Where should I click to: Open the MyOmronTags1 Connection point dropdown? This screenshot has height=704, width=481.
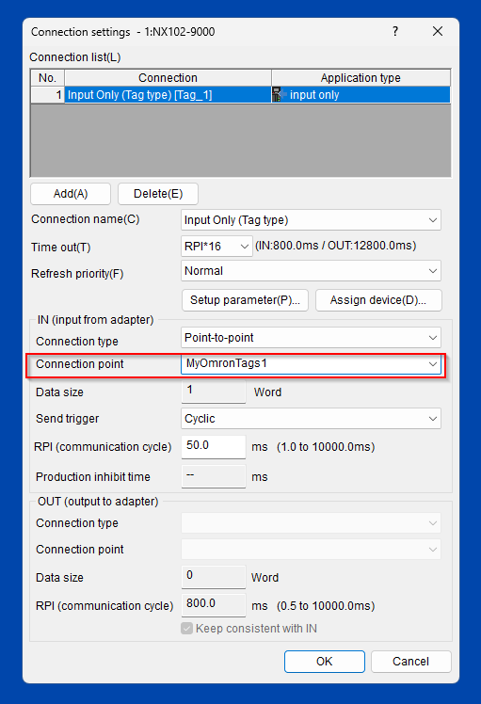pyautogui.click(x=311, y=363)
